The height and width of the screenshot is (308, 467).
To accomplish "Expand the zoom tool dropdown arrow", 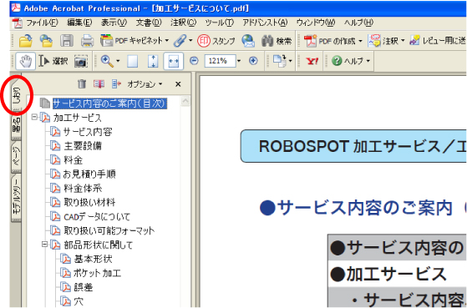I will [118, 61].
